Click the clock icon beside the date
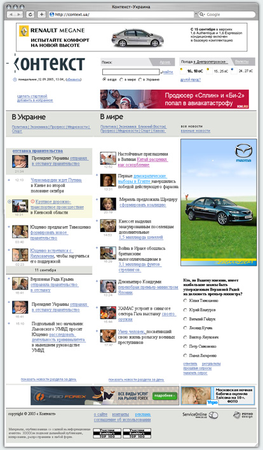 pyautogui.click(x=15, y=79)
